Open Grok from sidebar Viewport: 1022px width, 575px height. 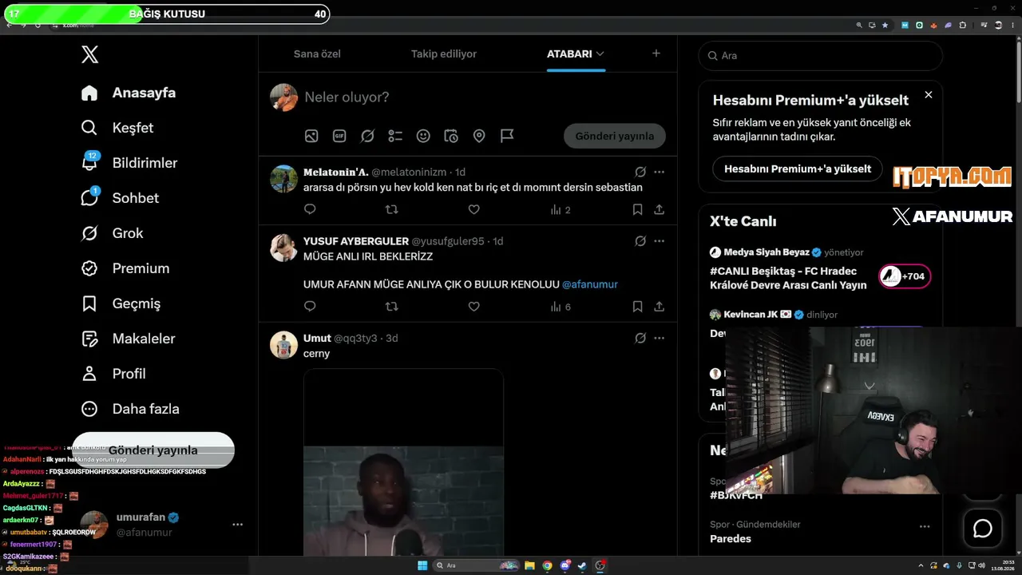[x=113, y=233]
